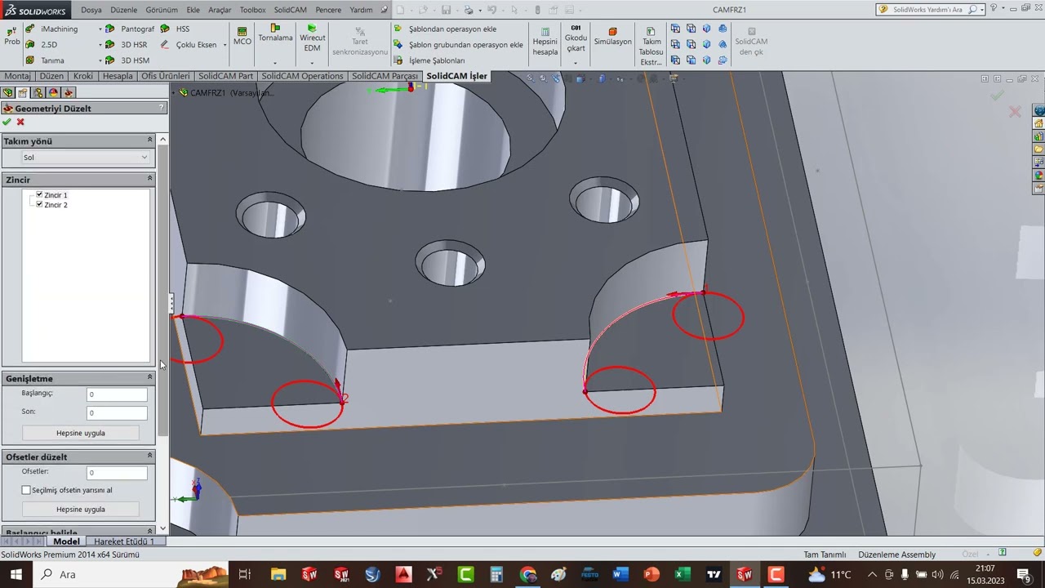Click Hepsine uygula under Ofsetler düzelt
The width and height of the screenshot is (1045, 588).
click(x=81, y=509)
